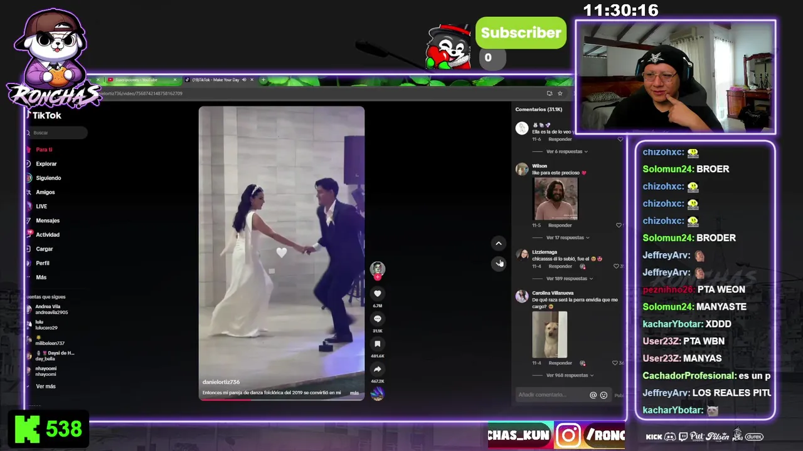Open emoji picker in comment box
Image resolution: width=803 pixels, height=451 pixels.
[604, 395]
